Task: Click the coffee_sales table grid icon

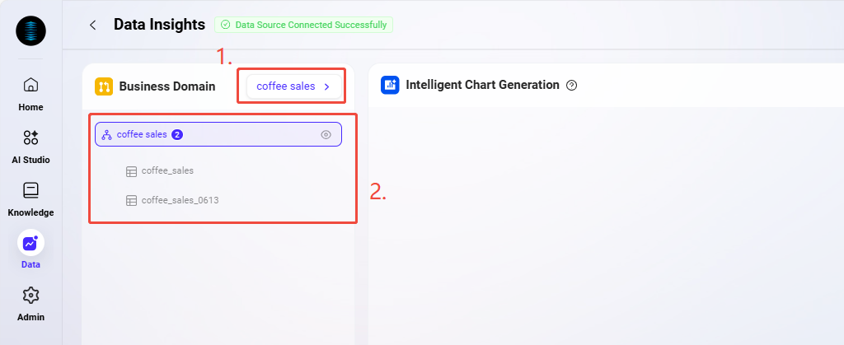Action: tap(131, 171)
